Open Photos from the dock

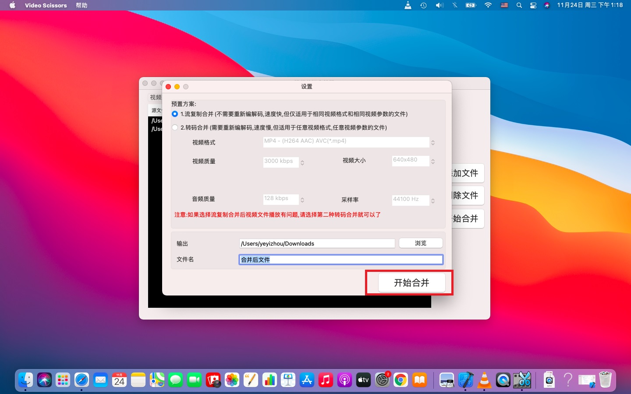point(232,380)
